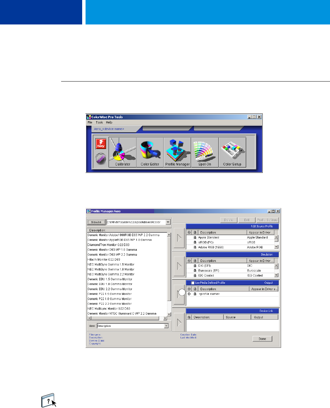Click the Simulation transfer arrow button

(x=179, y=267)
